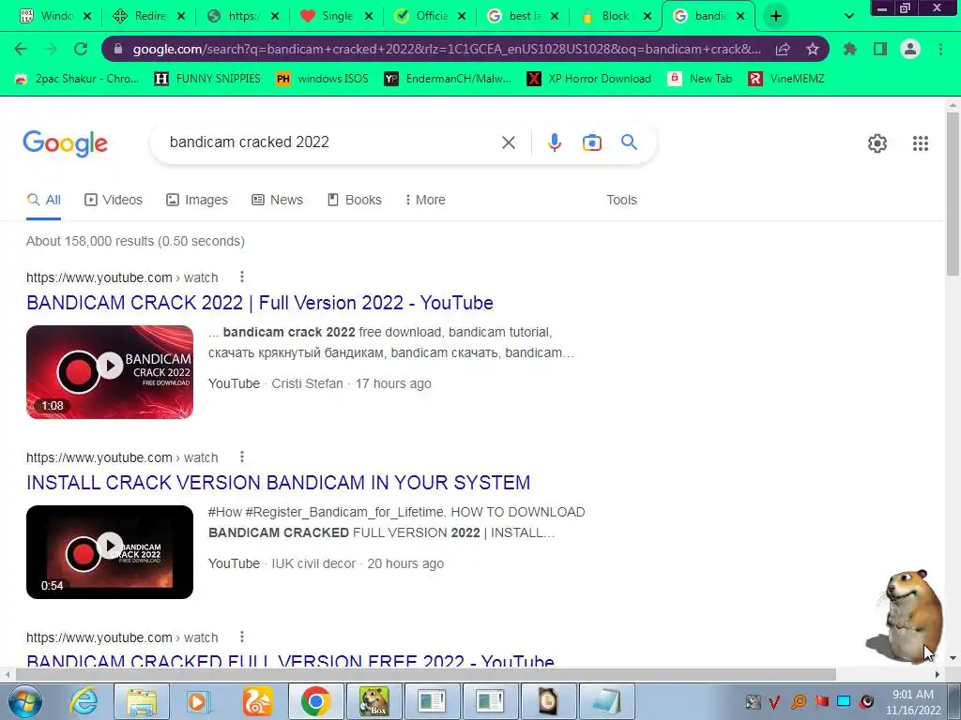Open Windows Explorer folder in taskbar
This screenshot has height=720, width=961.
(x=142, y=701)
